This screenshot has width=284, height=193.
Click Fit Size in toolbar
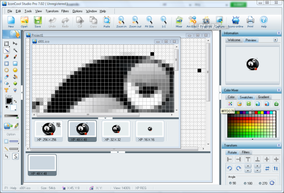pyautogui.click(x=149, y=22)
